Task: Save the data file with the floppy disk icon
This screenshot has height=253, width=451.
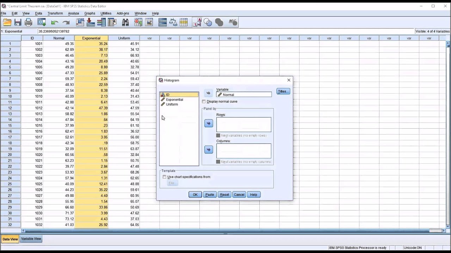Action: [18, 22]
